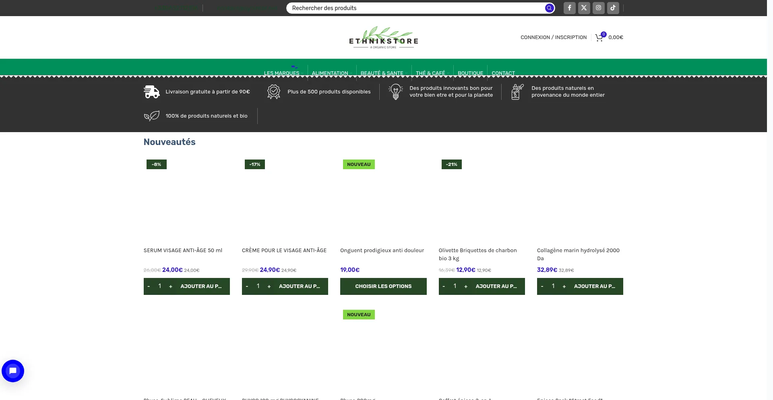Open CRÈME POUR LE VISAGE ANTI-ÂGE product
Image resolution: width=773 pixels, height=400 pixels.
(284, 251)
